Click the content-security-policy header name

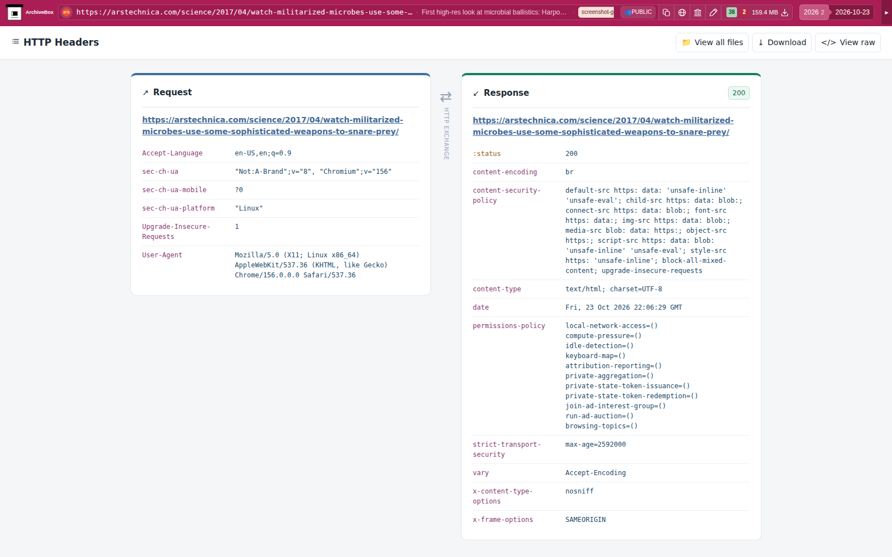[506, 196]
